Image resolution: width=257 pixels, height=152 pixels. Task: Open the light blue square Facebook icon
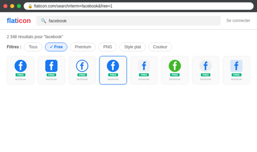tap(236, 66)
